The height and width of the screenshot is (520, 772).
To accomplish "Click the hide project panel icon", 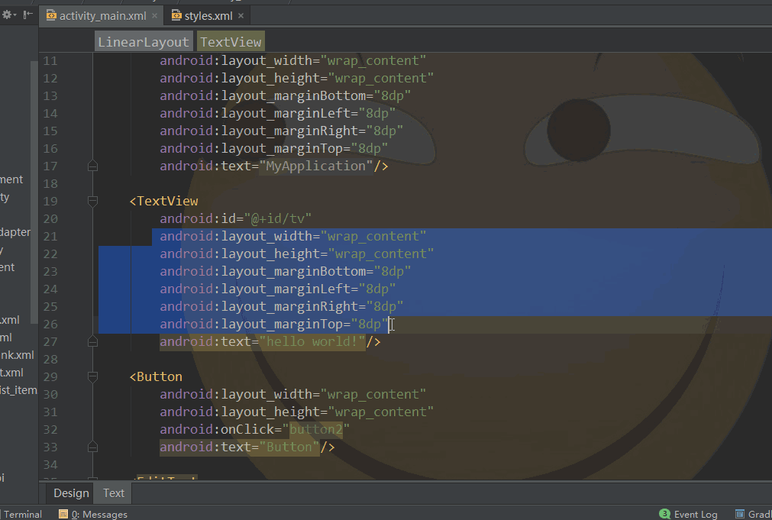I will (28, 15).
